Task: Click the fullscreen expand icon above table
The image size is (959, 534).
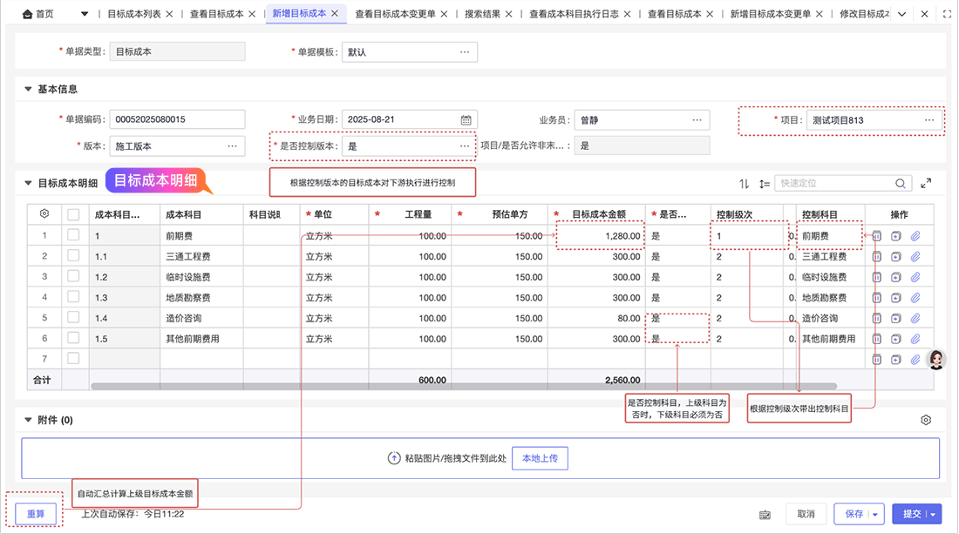Action: pyautogui.click(x=926, y=184)
